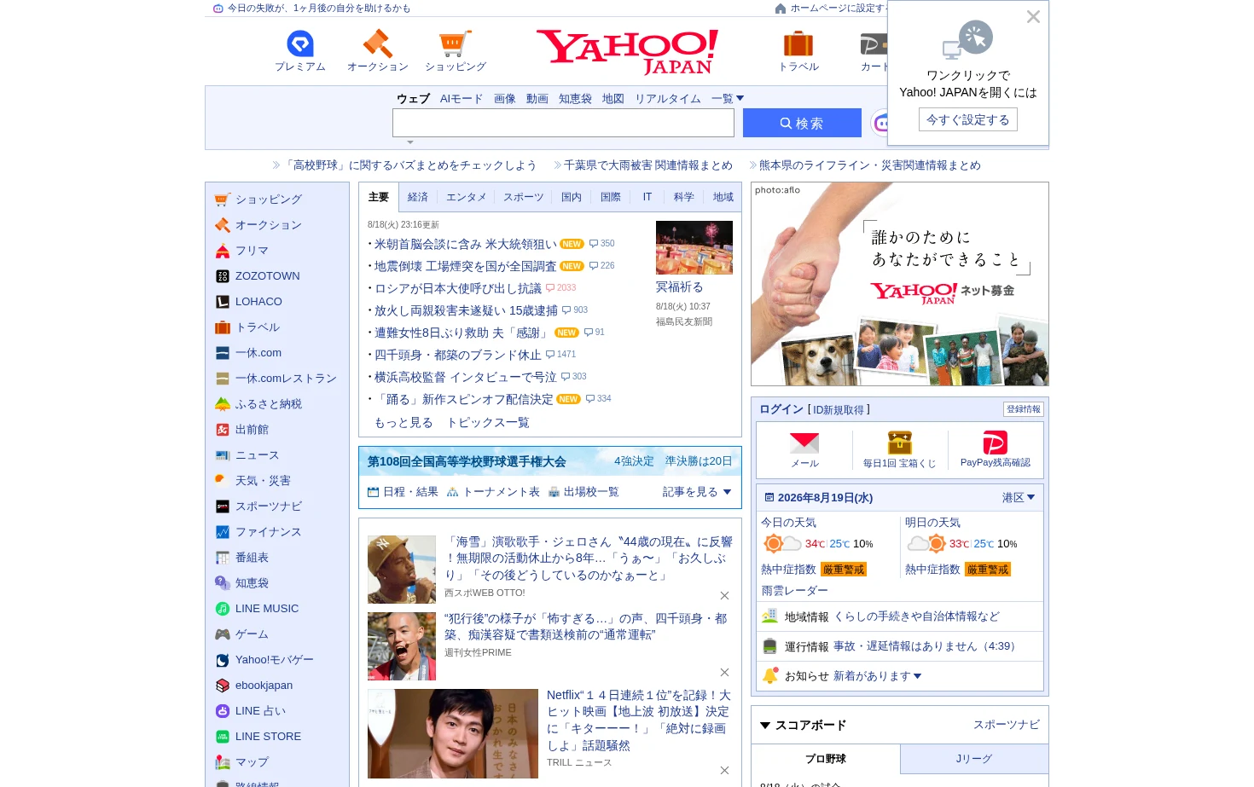
Task: Click inside the web search input field
Action: tap(563, 123)
